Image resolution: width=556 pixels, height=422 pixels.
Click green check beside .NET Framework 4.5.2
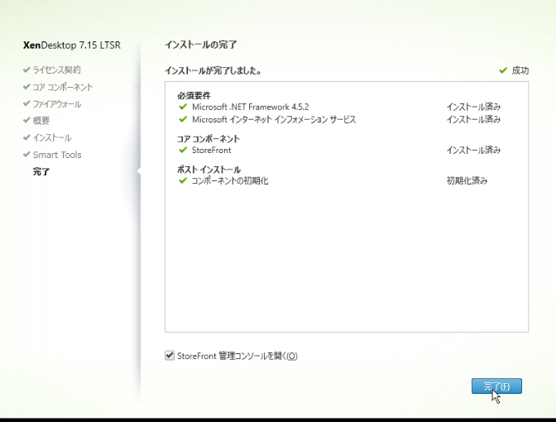tap(183, 107)
